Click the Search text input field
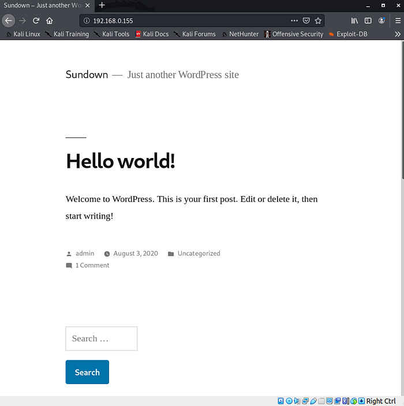This screenshot has width=404, height=406. pyautogui.click(x=102, y=339)
